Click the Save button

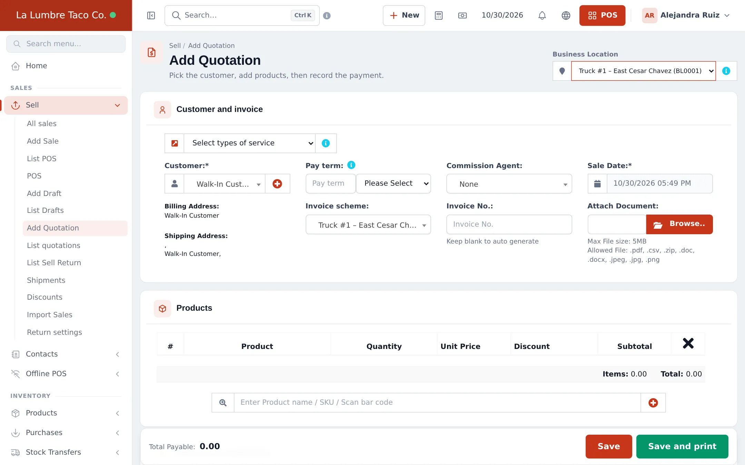click(x=609, y=446)
